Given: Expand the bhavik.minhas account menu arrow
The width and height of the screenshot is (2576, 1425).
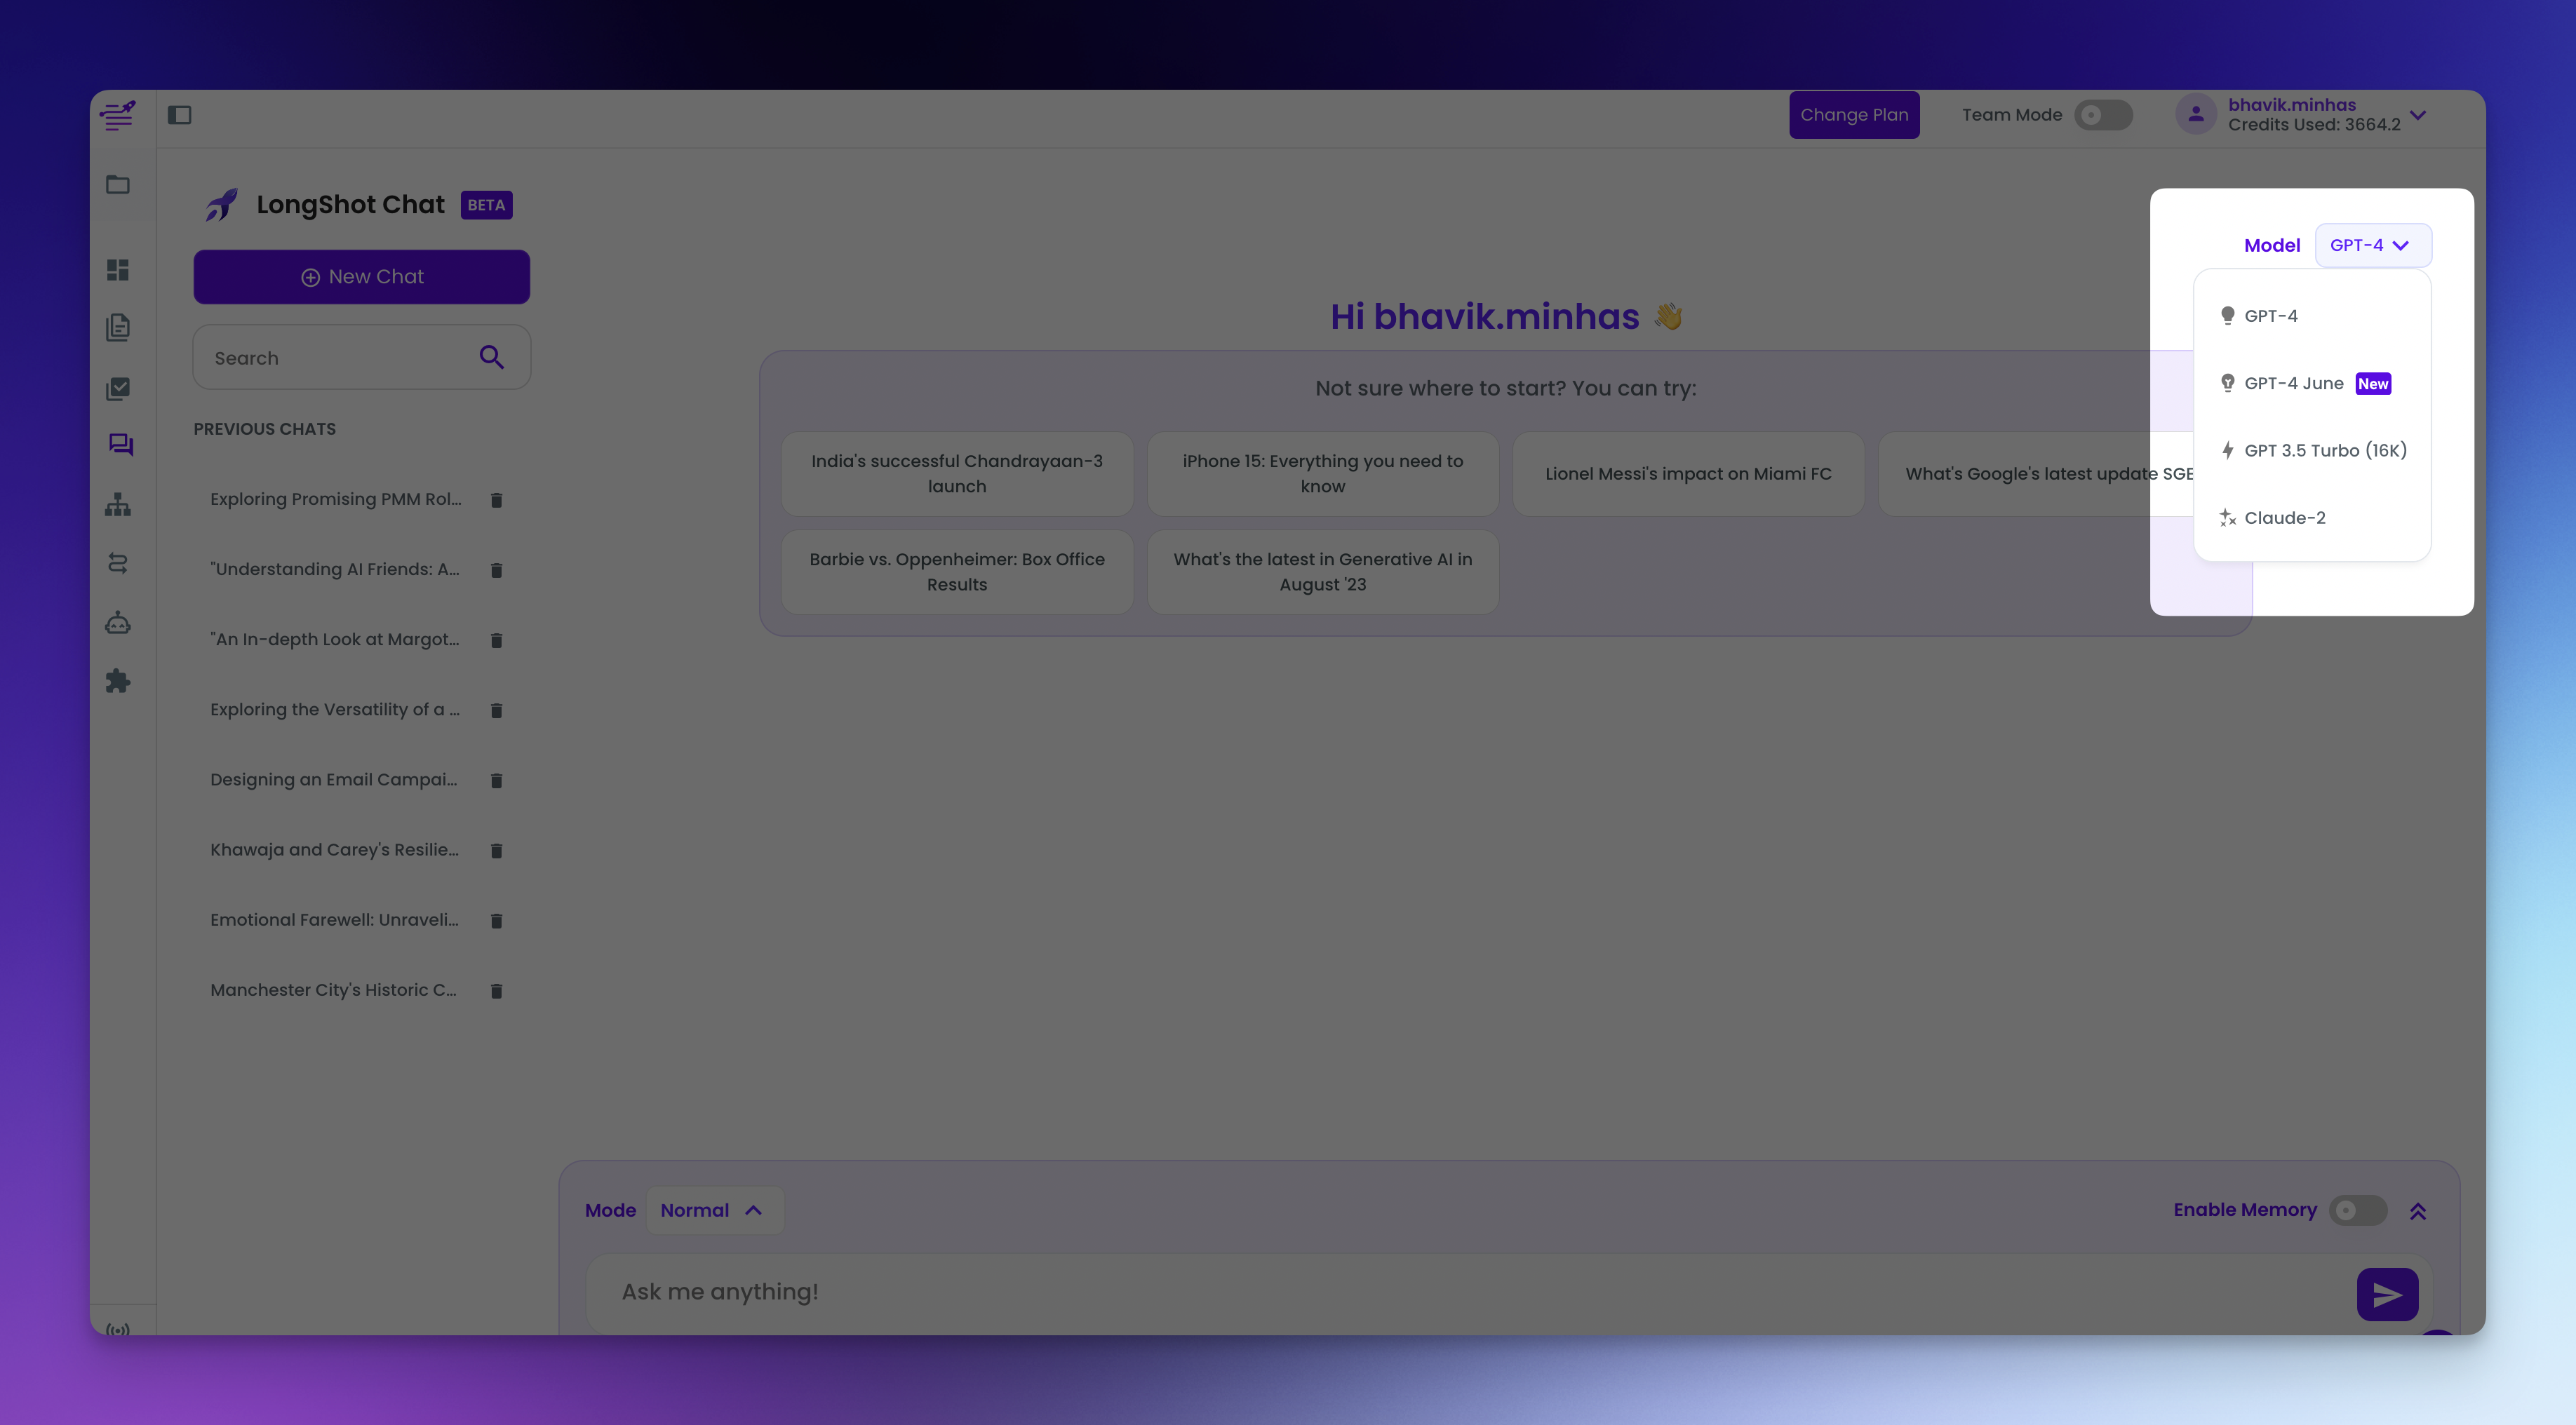Looking at the screenshot, I should (x=2418, y=115).
